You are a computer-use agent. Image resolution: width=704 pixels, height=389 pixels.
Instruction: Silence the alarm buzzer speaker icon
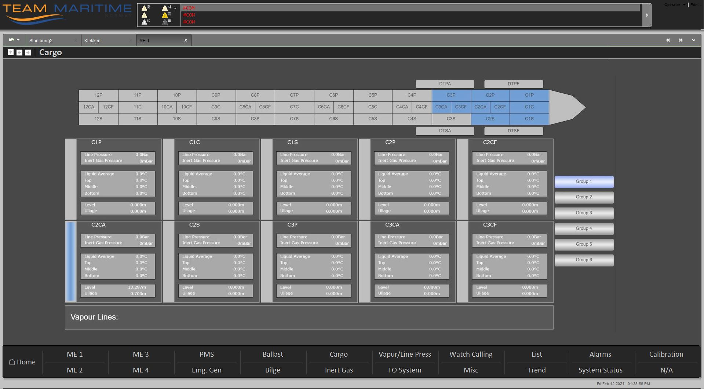pyautogui.click(x=165, y=7)
